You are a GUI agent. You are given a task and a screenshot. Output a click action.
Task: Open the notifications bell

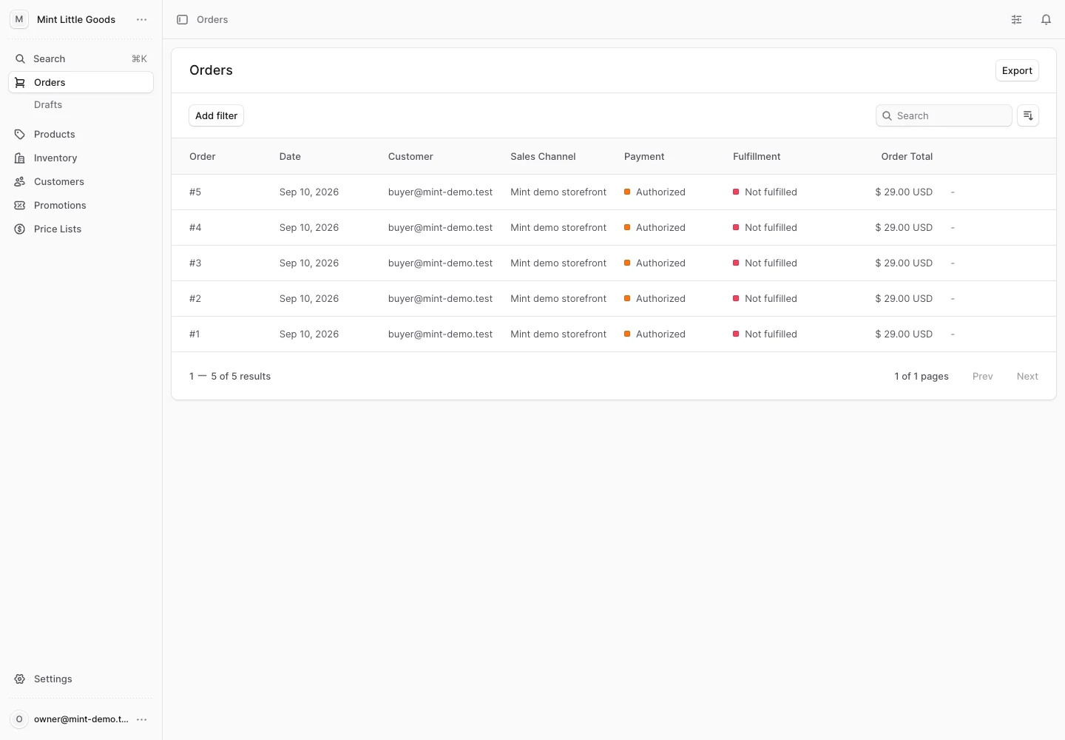1046,20
